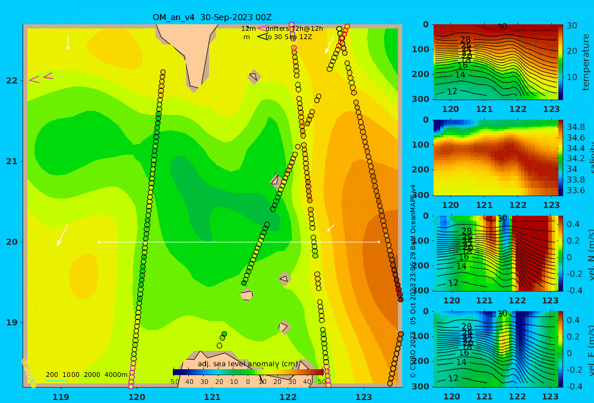Click longitude label "121" on the main map axis
594x403 pixels.
(213, 397)
